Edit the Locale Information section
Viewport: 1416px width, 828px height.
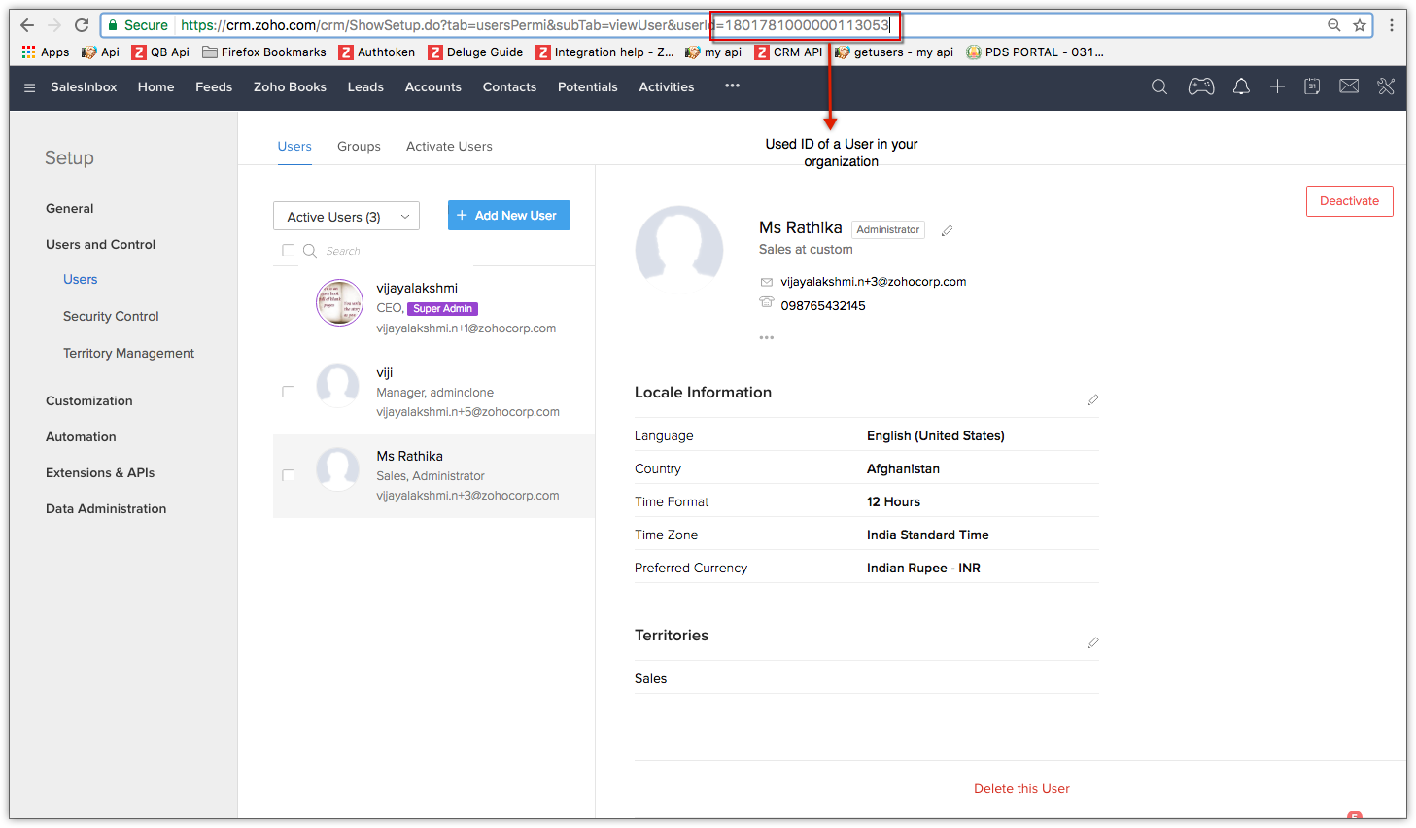pos(1092,399)
